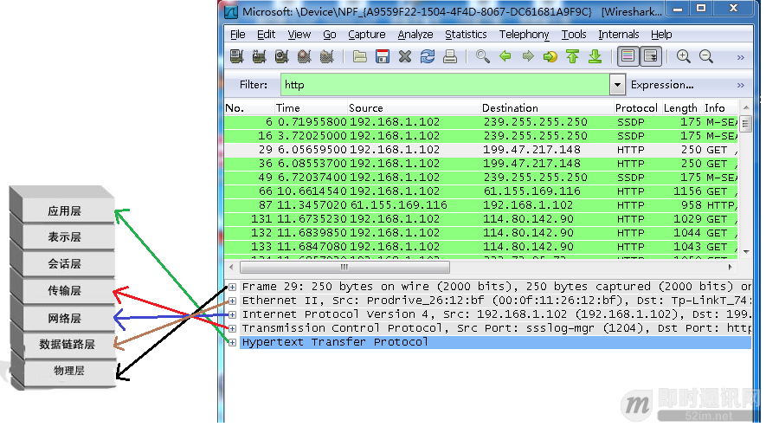Zoom out packet text icon
766x427 pixels.
point(706,56)
